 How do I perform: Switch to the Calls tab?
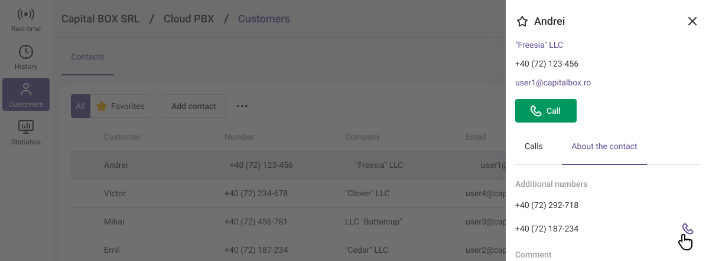click(x=534, y=146)
